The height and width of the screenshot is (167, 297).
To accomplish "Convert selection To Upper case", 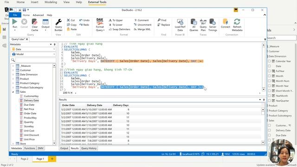I will point(116,20).
